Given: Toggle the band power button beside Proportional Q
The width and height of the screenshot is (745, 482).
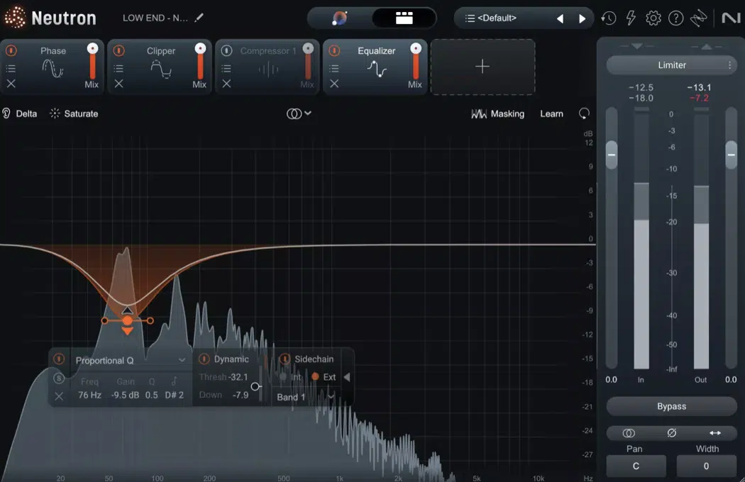Looking at the screenshot, I should click(59, 359).
